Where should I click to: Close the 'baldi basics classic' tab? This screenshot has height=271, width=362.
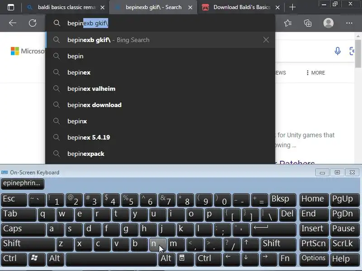click(x=103, y=8)
